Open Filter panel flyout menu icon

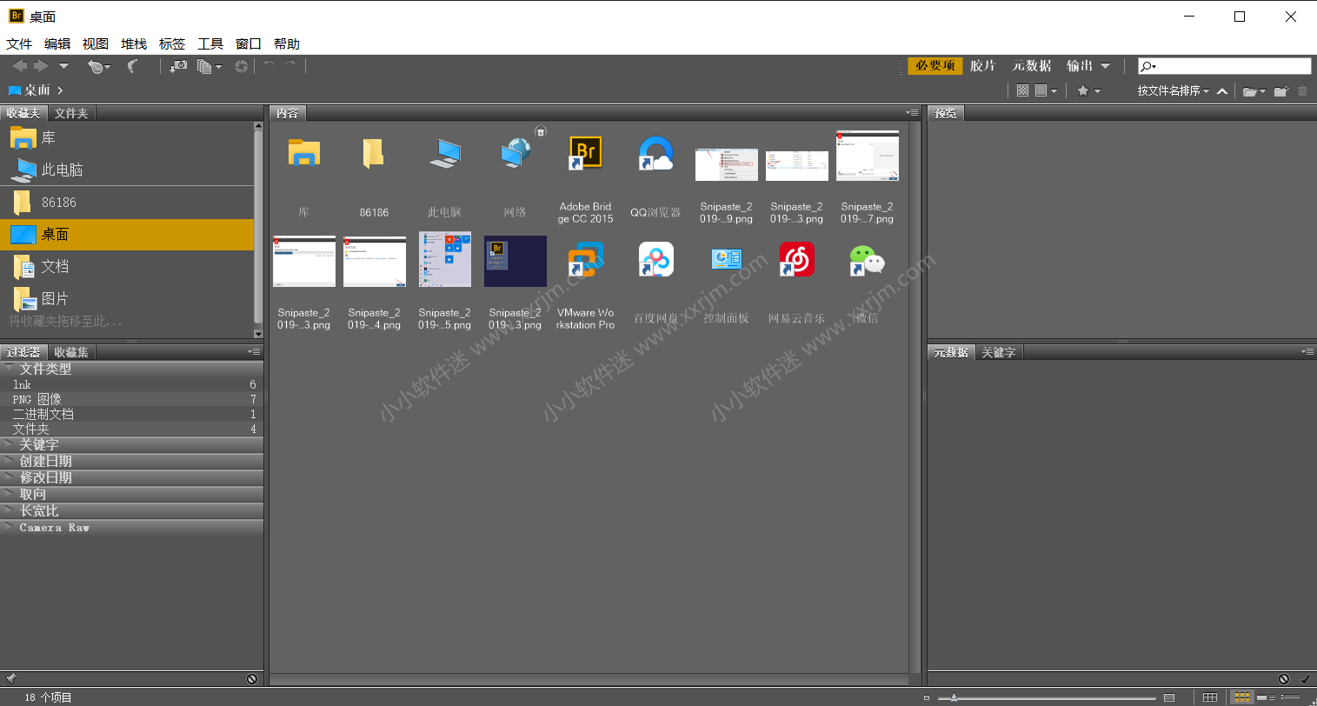coord(254,352)
